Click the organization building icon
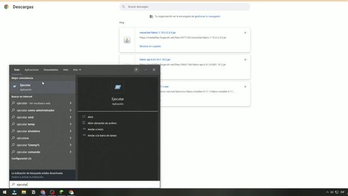This screenshot has width=348, height=196. [151, 16]
